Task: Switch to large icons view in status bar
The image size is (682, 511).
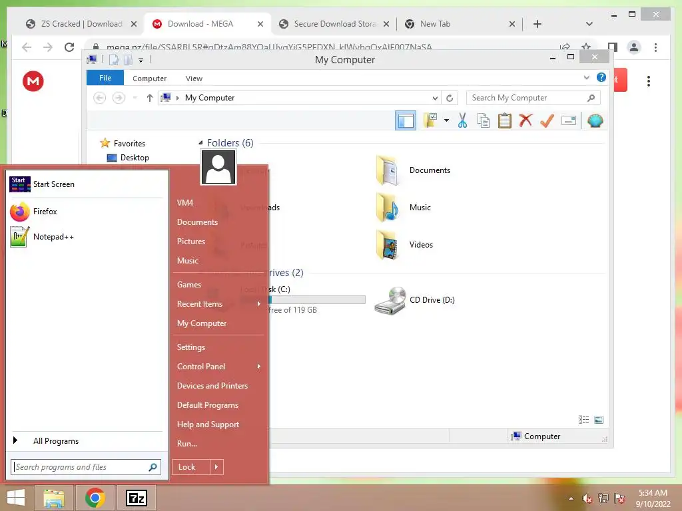Action: 599,420
